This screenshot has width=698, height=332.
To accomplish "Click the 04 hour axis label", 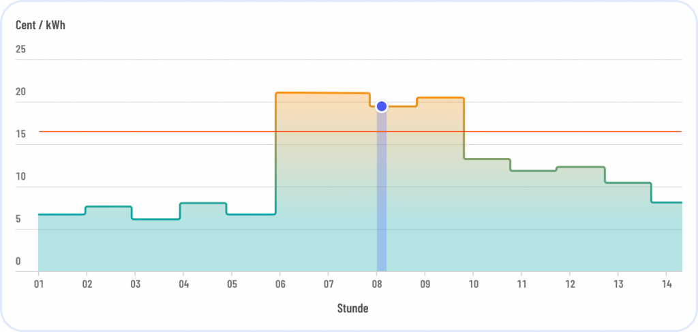I will (183, 284).
